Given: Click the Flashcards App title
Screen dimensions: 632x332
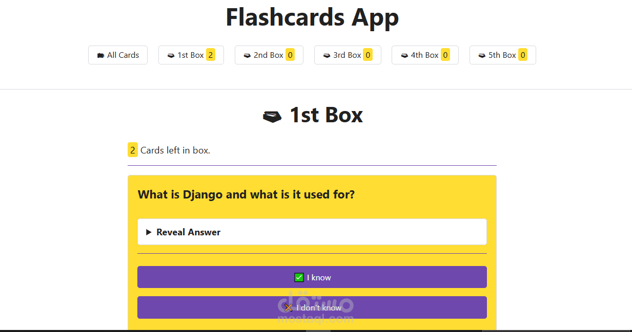Looking at the screenshot, I should pyautogui.click(x=312, y=17).
